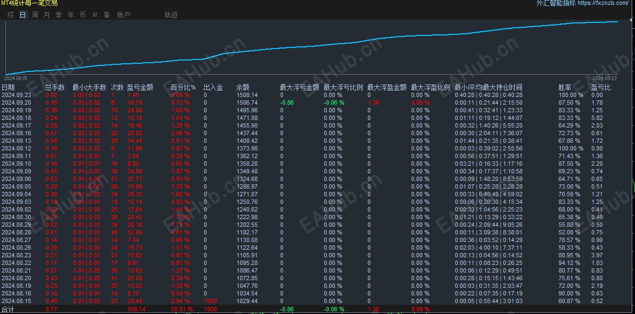The height and width of the screenshot is (314, 635).
Task: Click the 最大浮亏金额 column header
Action: pos(299,87)
